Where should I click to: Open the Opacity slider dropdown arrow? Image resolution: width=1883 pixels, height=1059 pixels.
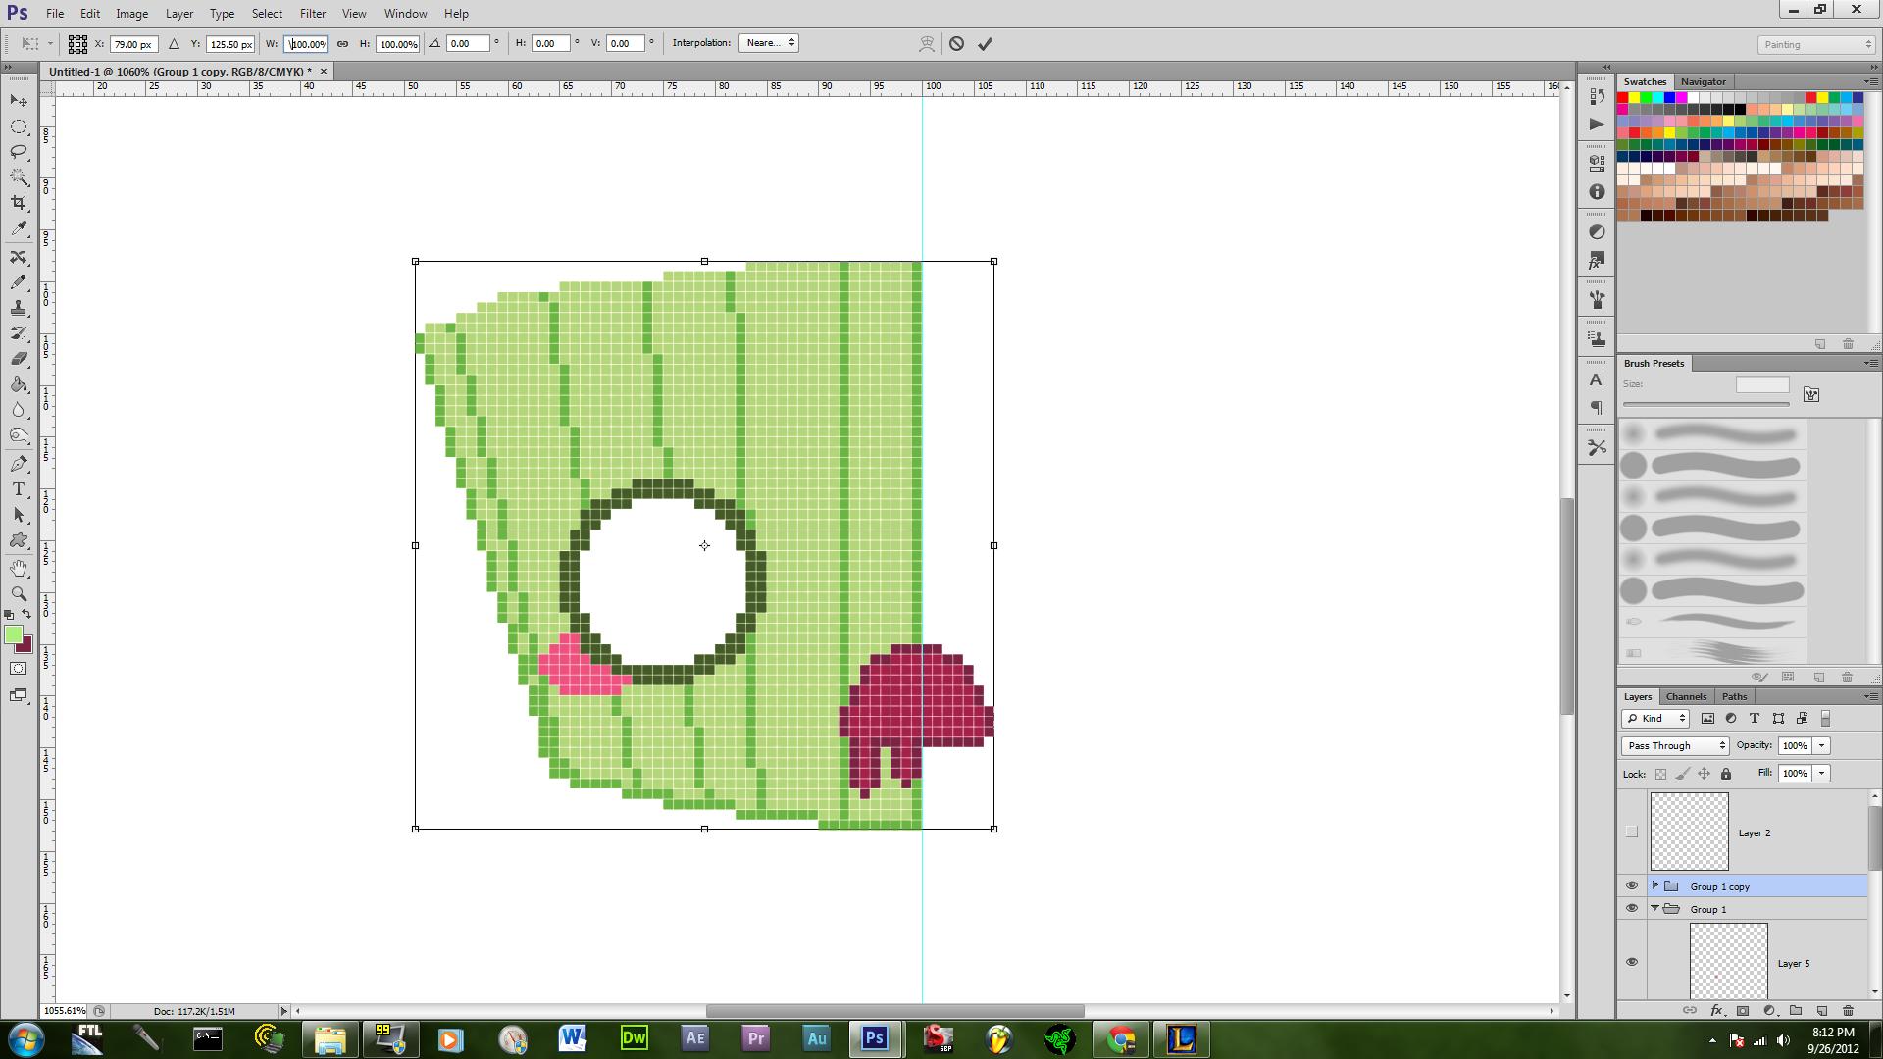[x=1822, y=746]
